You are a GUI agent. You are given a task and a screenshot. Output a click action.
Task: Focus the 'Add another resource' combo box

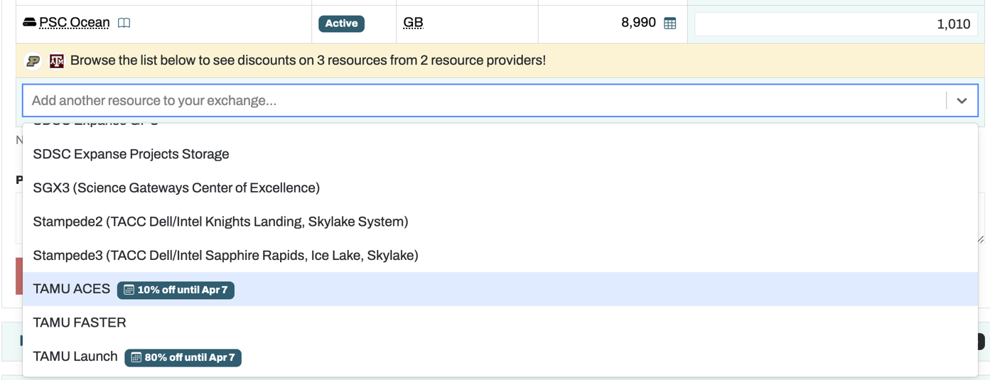tap(483, 101)
